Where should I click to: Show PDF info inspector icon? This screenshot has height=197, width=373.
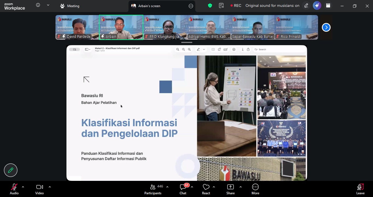click(243, 50)
